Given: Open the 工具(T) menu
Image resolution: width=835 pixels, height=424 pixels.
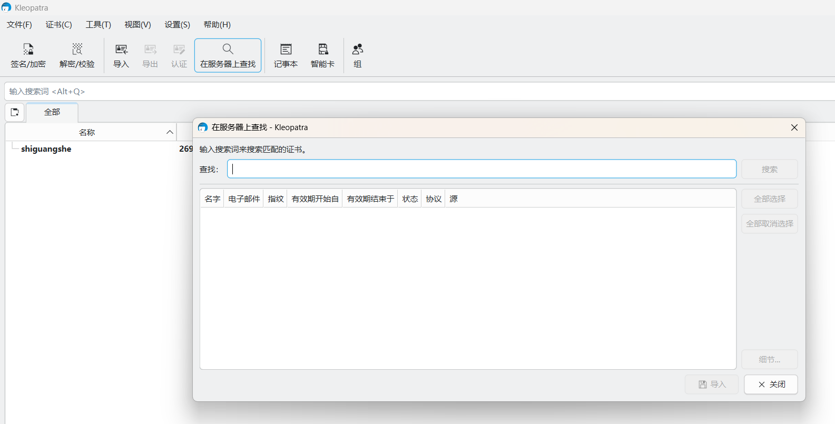Looking at the screenshot, I should [99, 25].
